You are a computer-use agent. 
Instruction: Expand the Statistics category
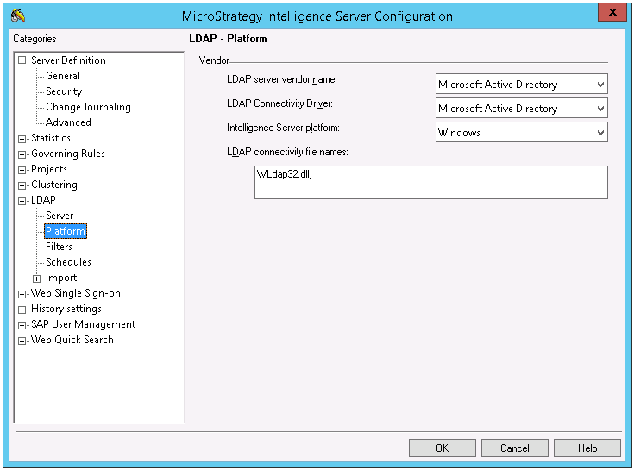pos(22,138)
